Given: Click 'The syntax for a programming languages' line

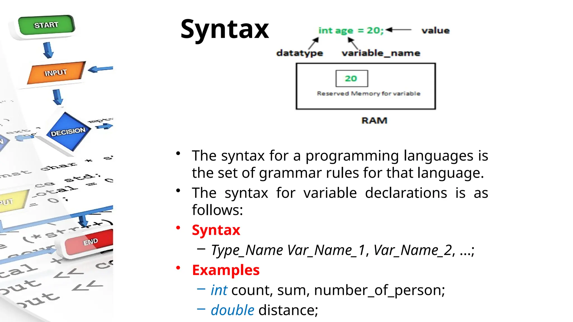Looking at the screenshot, I should [x=340, y=156].
